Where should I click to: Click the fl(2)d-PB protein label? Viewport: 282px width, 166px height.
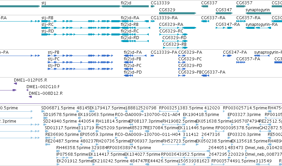coord(132,59)
